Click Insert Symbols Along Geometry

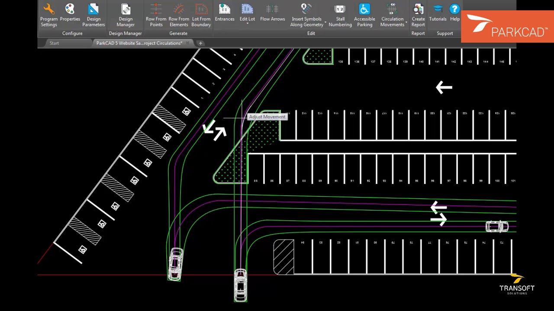pyautogui.click(x=306, y=16)
